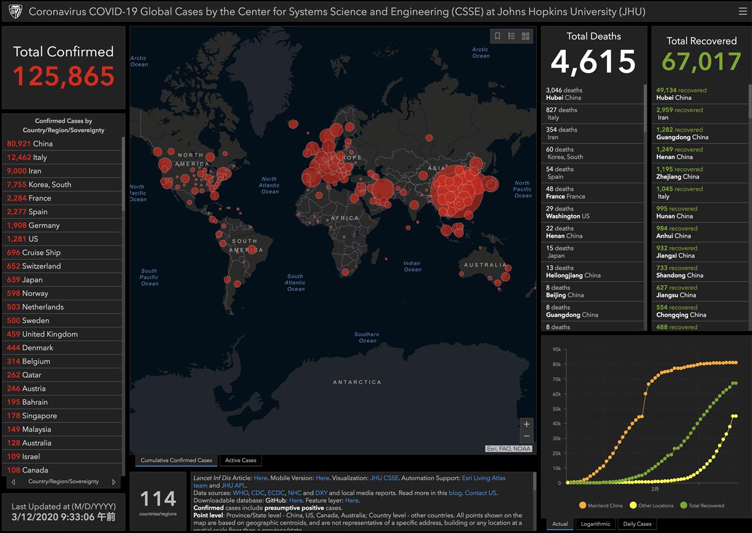Switch to the Active Cases map tab

tap(241, 460)
